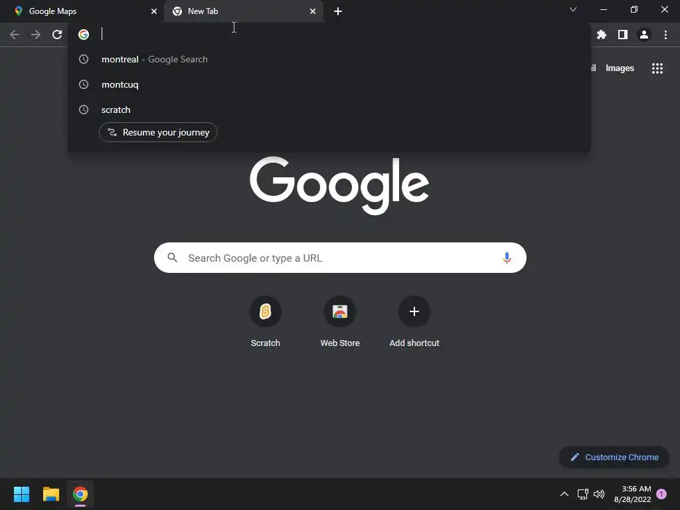Choose the montcuq suggestion
Image resolution: width=680 pixels, height=510 pixels.
[x=329, y=84]
